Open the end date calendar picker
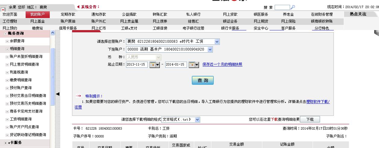Viewport: 379px width, 148px height. tap(194, 65)
